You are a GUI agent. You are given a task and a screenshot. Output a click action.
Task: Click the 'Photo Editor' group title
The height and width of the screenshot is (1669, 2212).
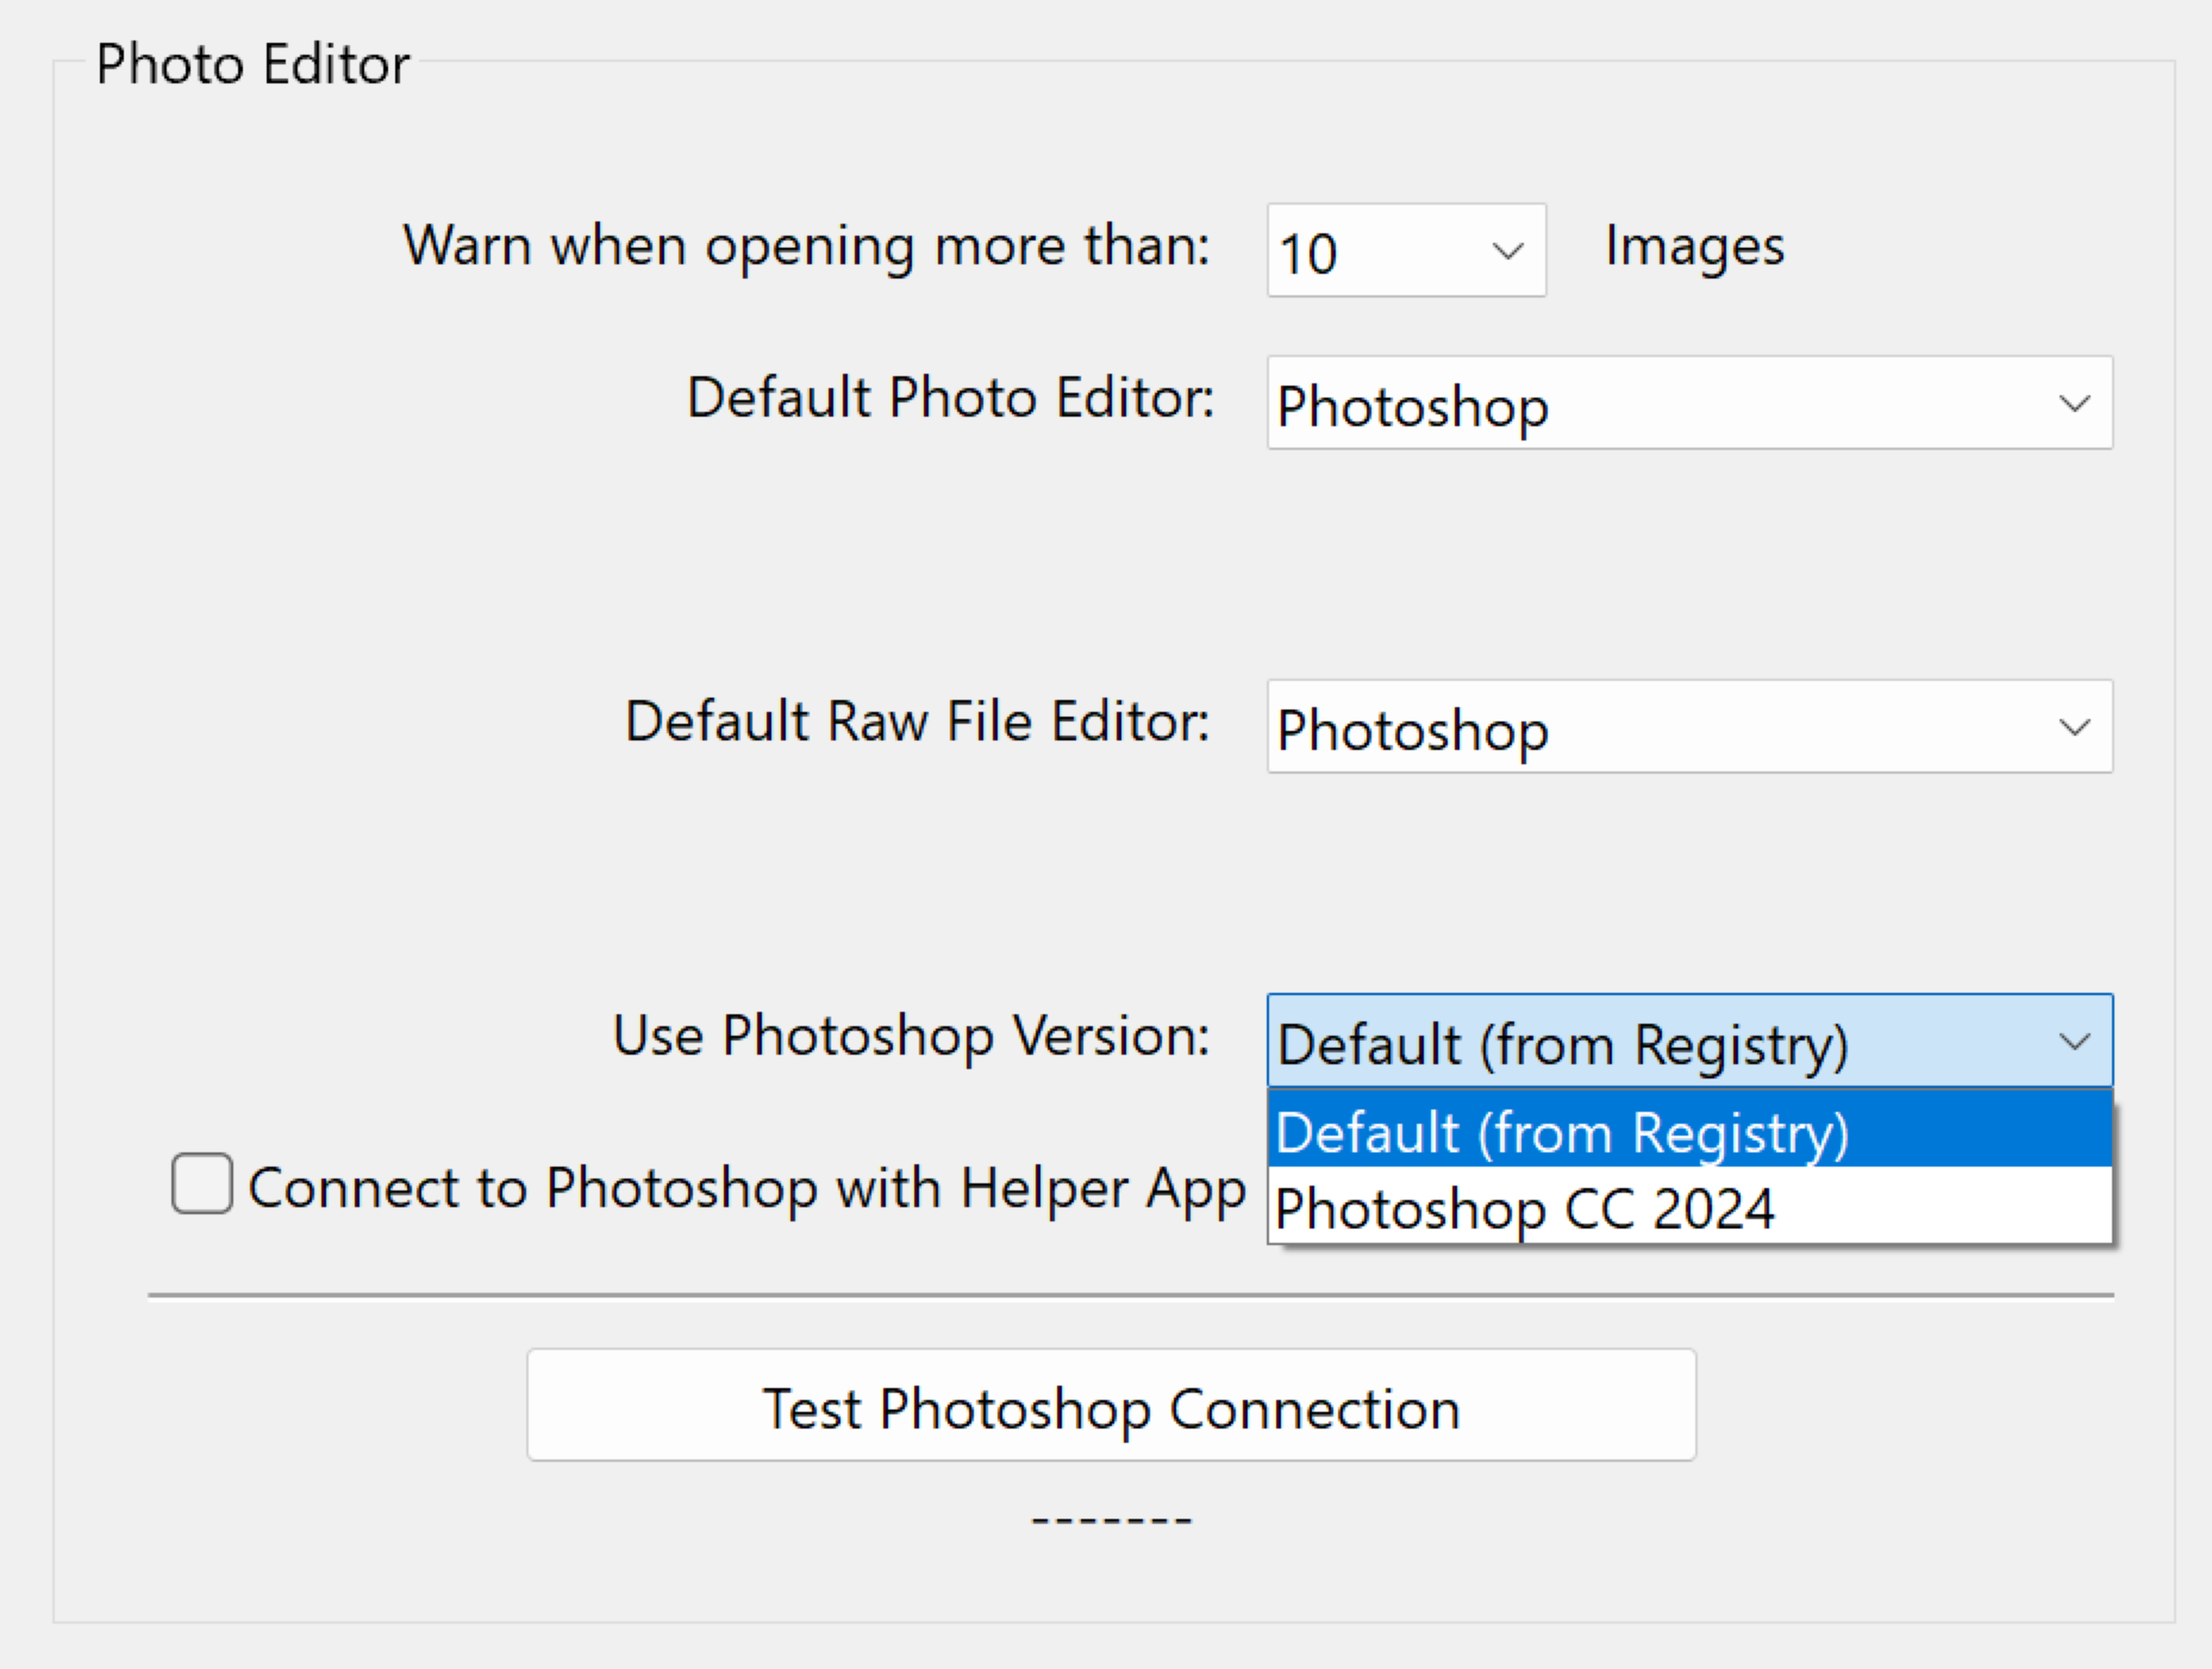pos(253,65)
